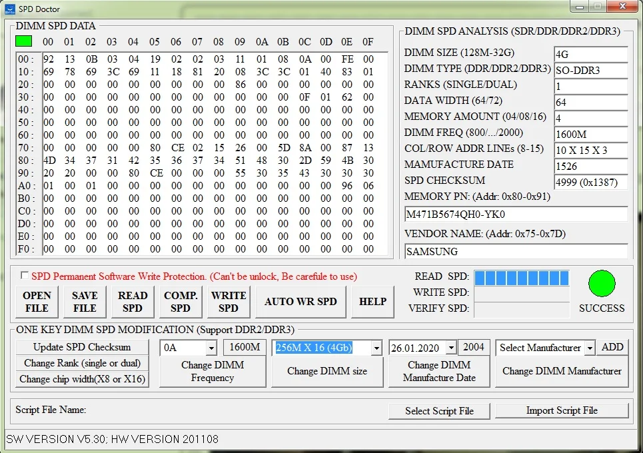The image size is (643, 453).
Task: Click Change Rank (single or dual)
Action: pyautogui.click(x=82, y=363)
